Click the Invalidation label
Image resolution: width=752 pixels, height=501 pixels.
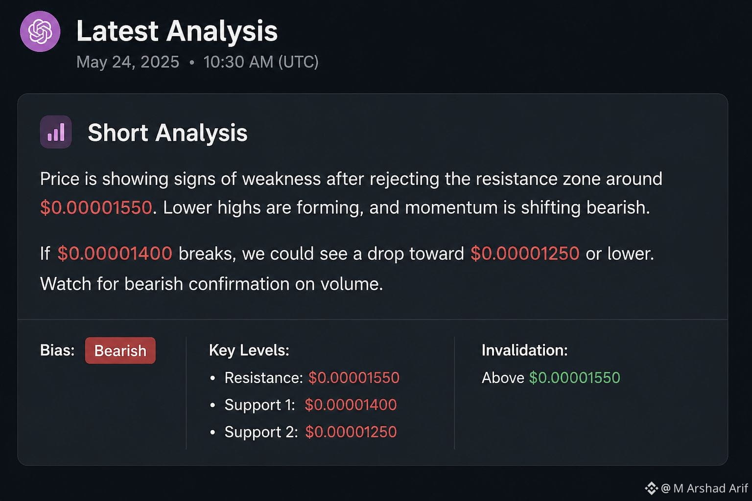525,350
